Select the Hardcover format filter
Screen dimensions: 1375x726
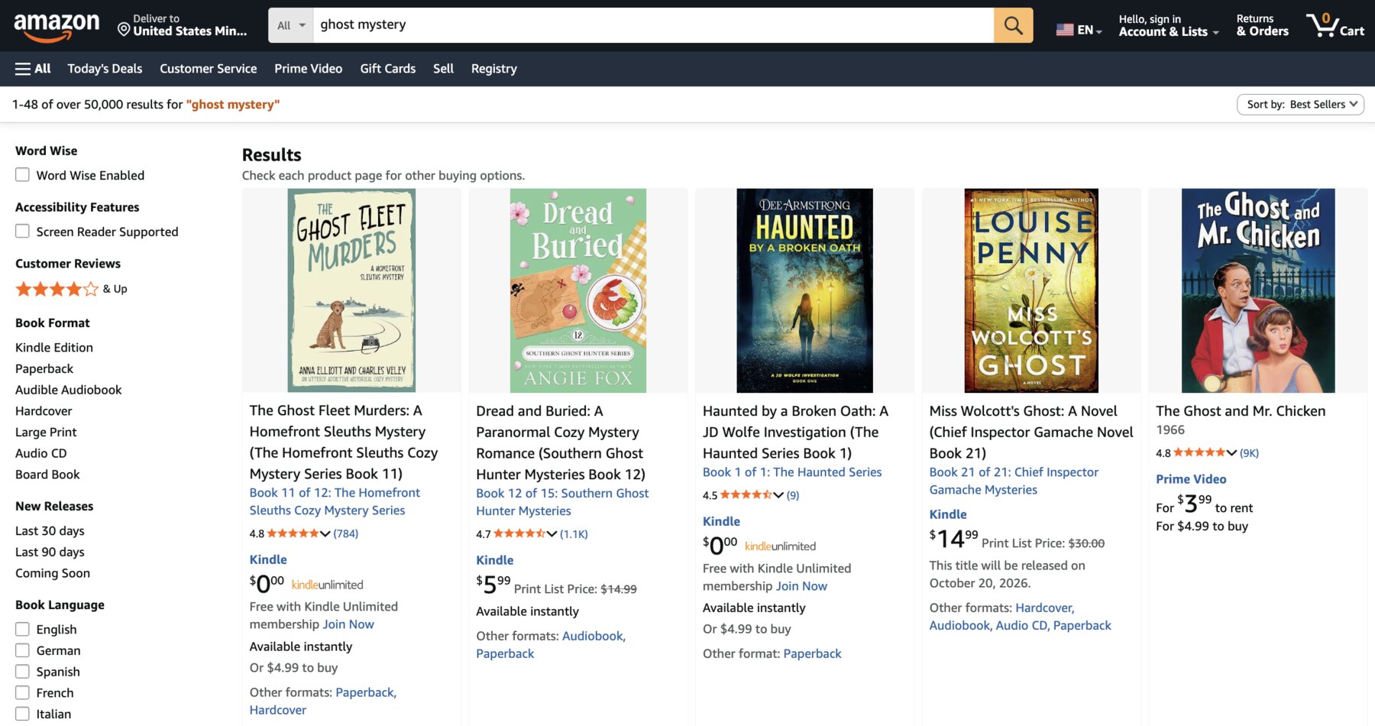click(x=44, y=411)
